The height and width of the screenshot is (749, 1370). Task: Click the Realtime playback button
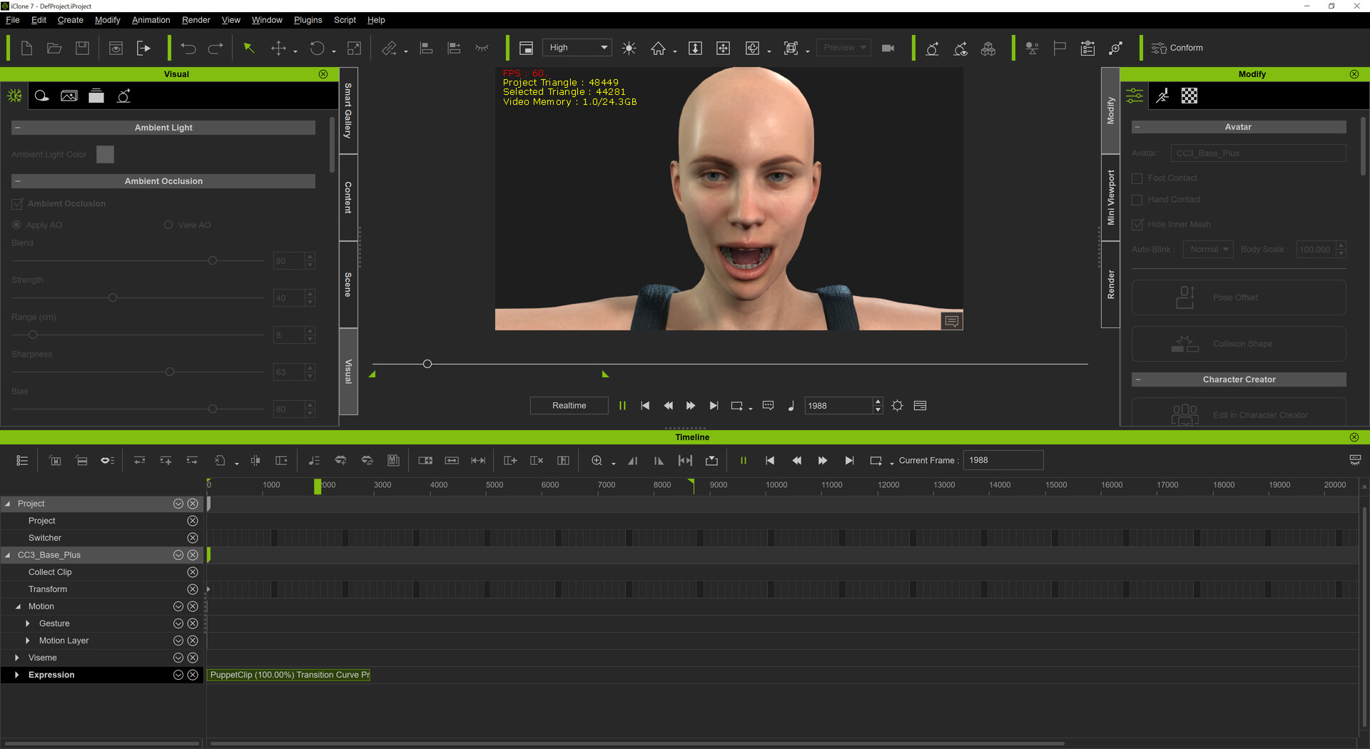[569, 404]
